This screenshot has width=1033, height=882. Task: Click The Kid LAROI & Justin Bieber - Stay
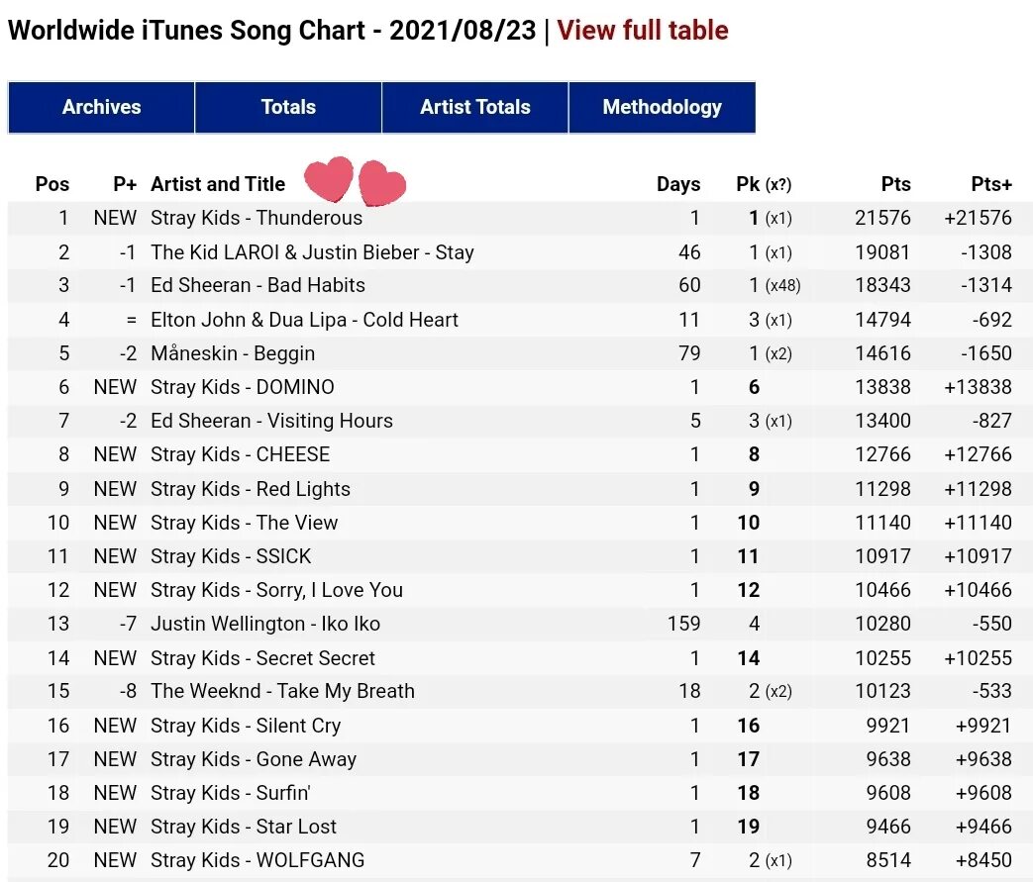[312, 252]
